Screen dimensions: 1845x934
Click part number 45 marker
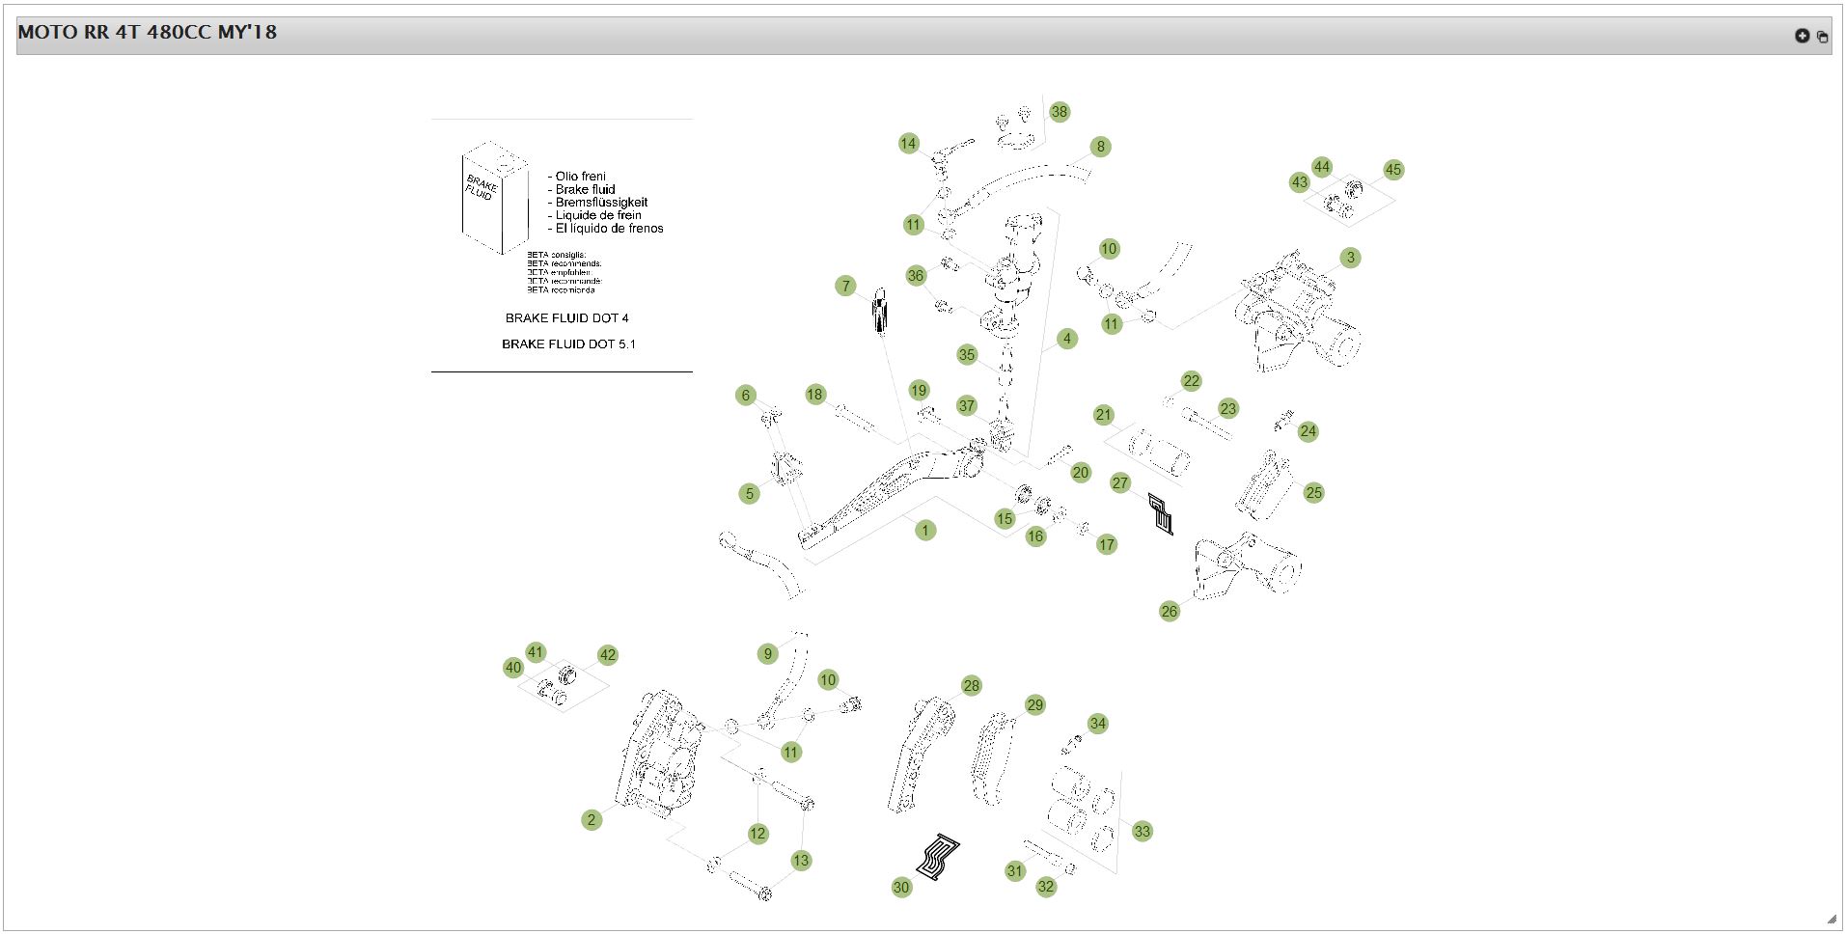point(1393,170)
